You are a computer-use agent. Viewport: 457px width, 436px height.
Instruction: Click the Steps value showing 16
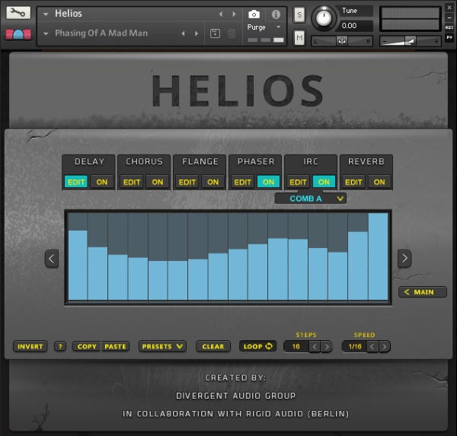[x=296, y=346]
